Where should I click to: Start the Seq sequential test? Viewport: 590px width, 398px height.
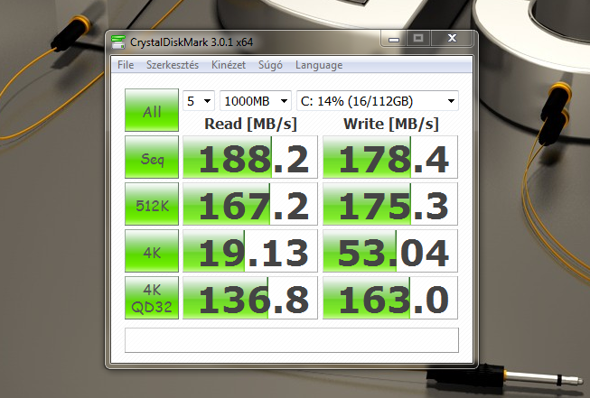click(152, 157)
